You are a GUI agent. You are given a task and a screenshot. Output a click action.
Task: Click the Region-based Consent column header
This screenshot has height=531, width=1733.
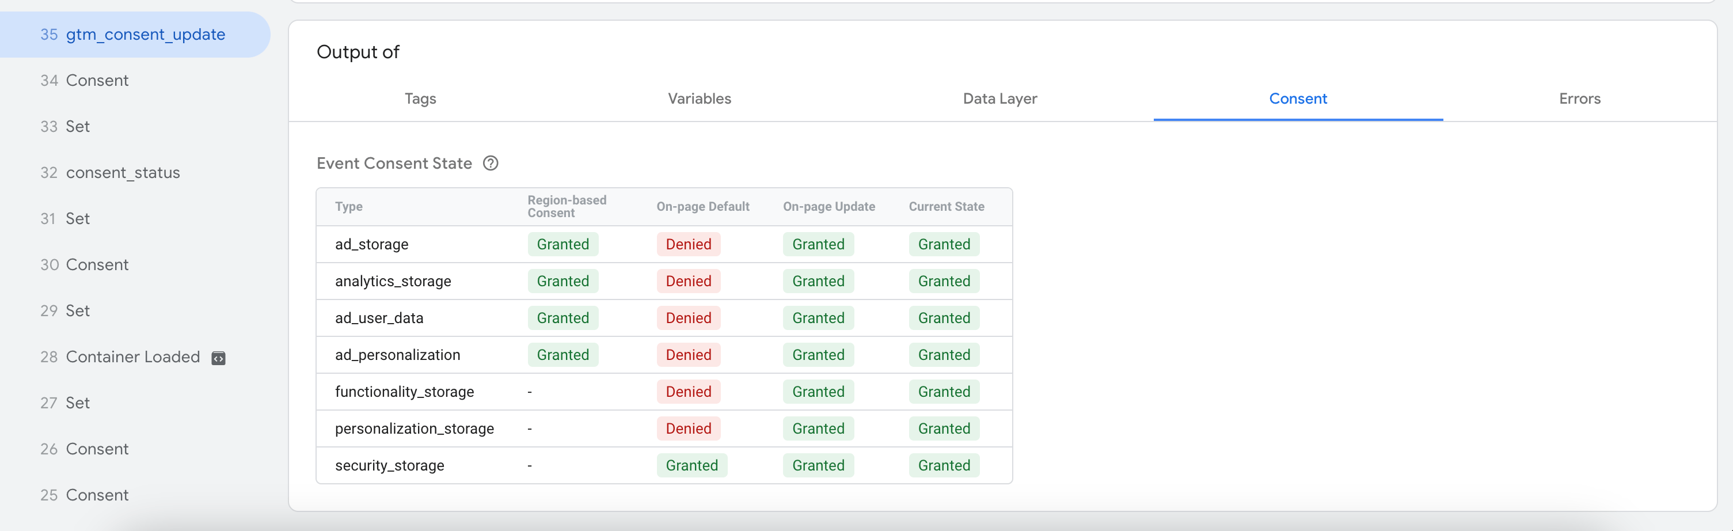567,207
